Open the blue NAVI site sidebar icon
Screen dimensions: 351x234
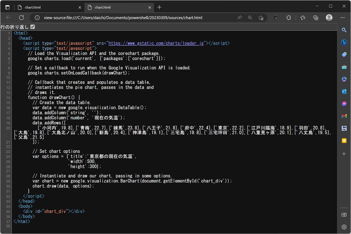(344, 128)
